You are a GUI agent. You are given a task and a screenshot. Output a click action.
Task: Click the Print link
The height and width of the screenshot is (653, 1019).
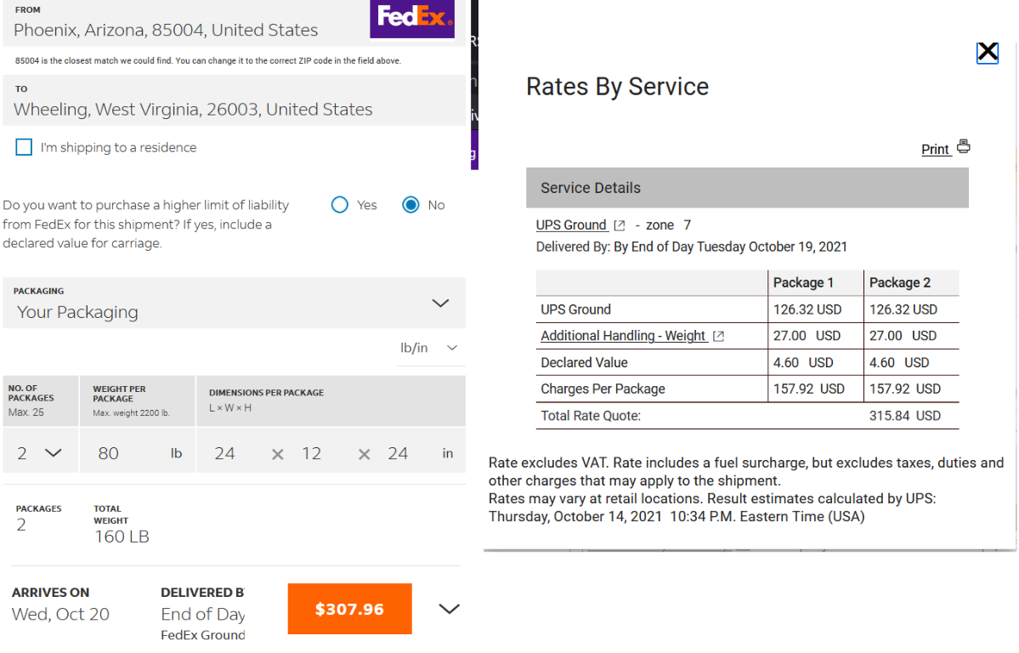point(935,150)
